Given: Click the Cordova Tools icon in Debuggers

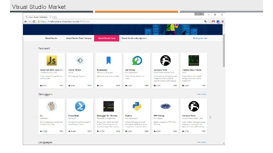Looking at the screenshot, I should pyautogui.click(x=194, y=106).
